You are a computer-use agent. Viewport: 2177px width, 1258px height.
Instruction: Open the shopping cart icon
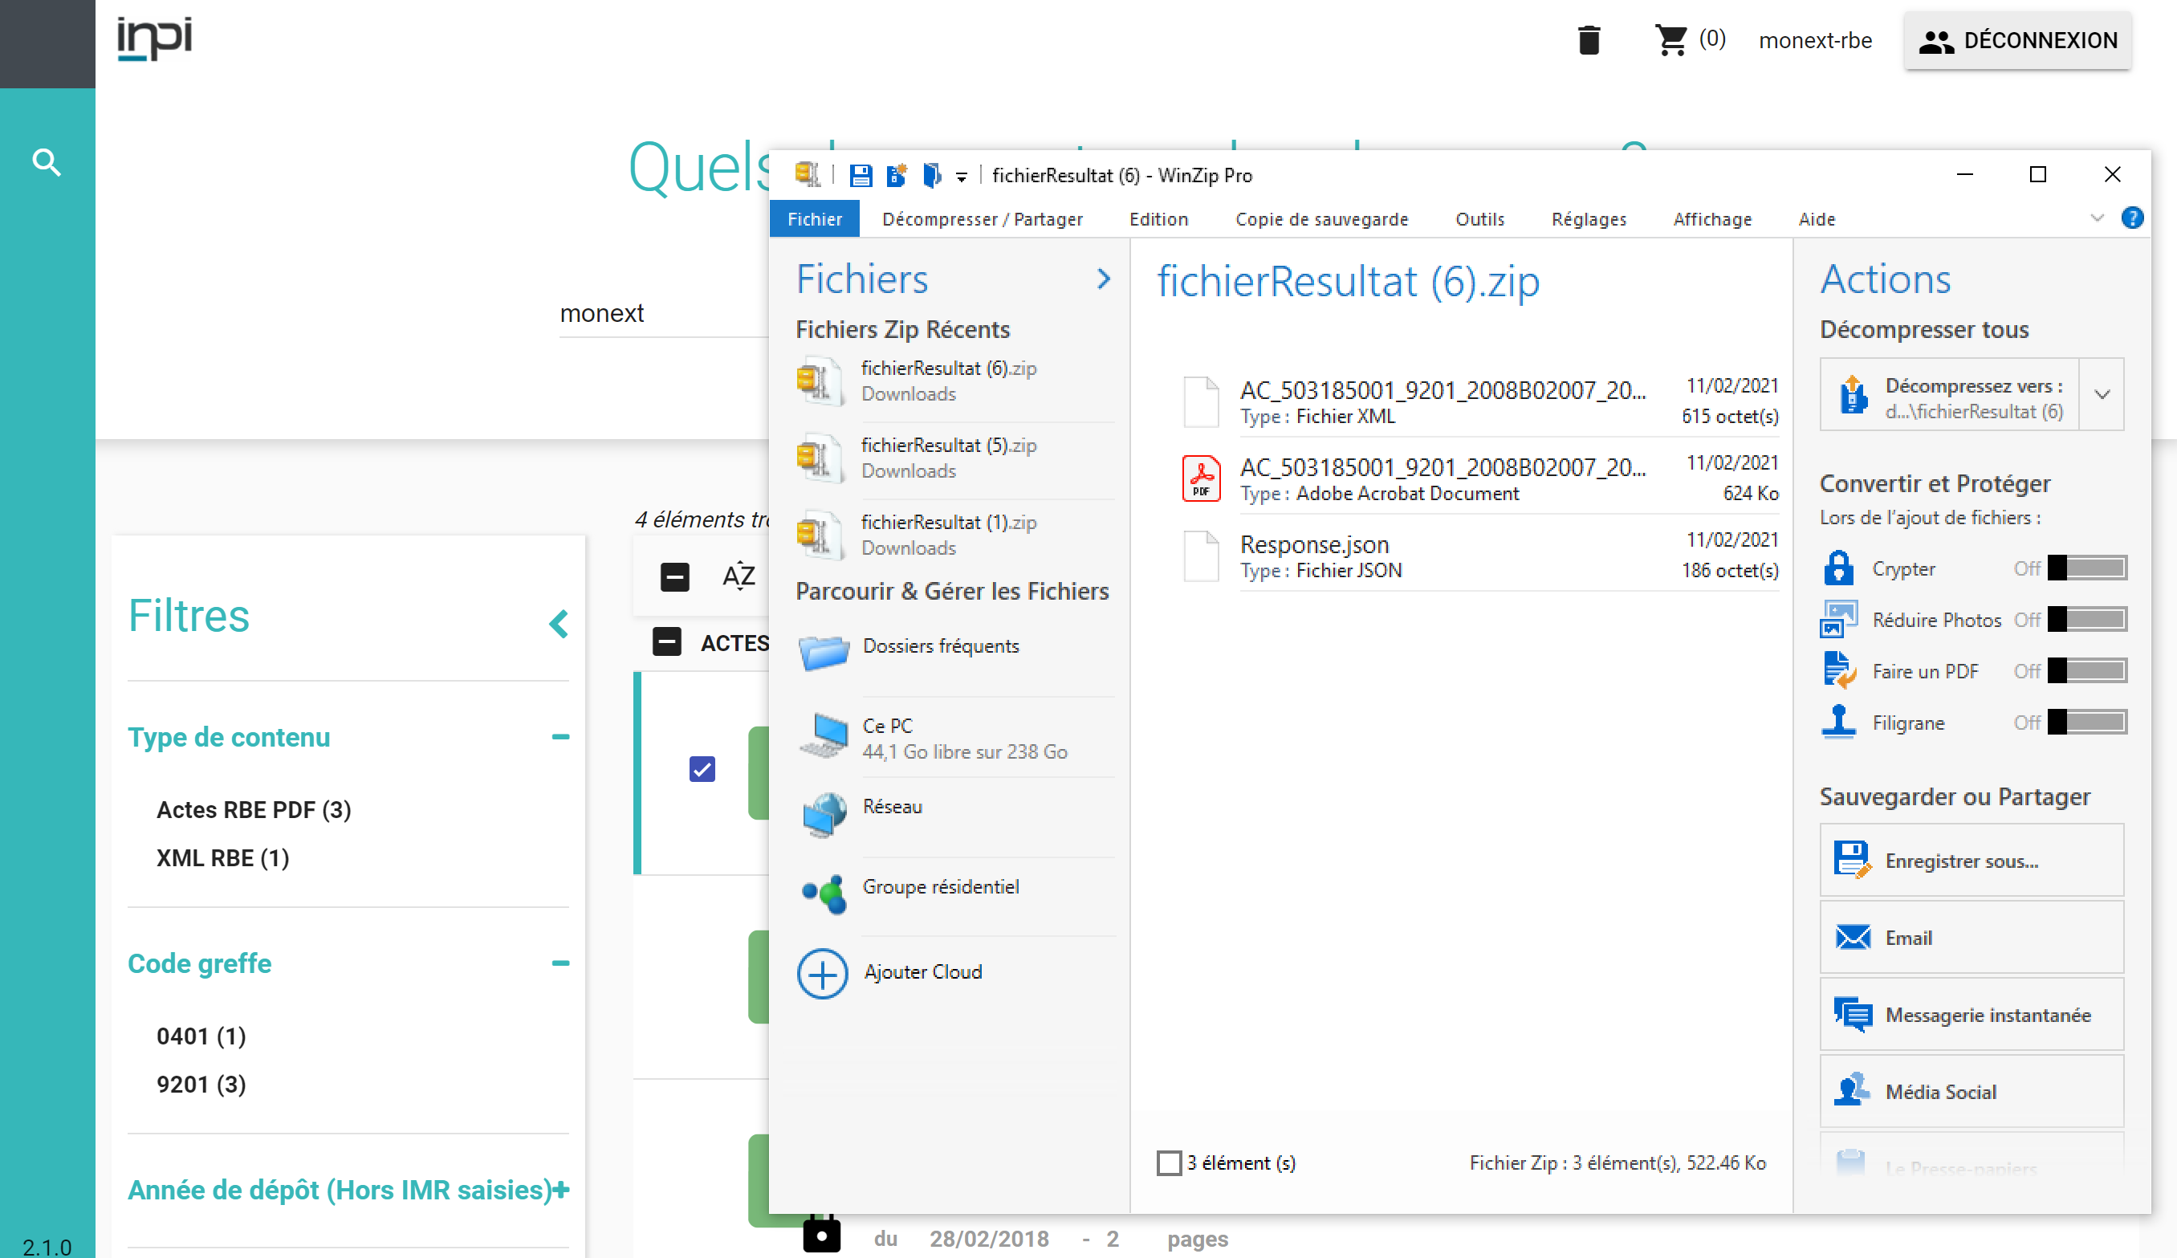pyautogui.click(x=1670, y=41)
